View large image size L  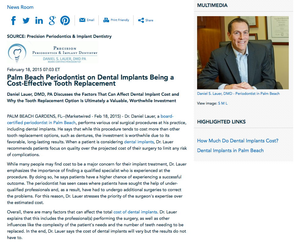226,103
